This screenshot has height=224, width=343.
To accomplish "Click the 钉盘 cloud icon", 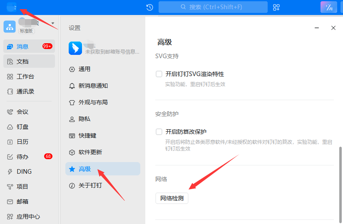I will point(10,127).
